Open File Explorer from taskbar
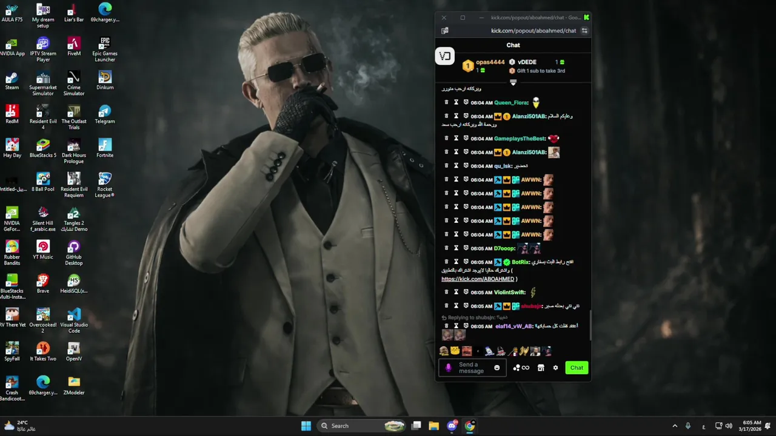Image resolution: width=776 pixels, height=436 pixels. [x=434, y=426]
